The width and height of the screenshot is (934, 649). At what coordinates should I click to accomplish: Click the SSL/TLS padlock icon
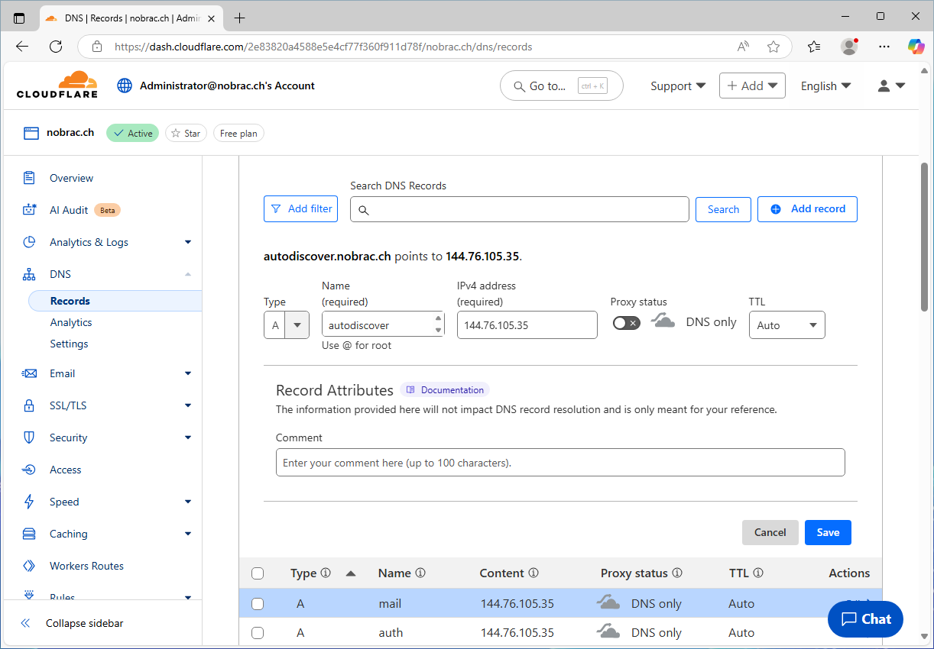coord(29,405)
